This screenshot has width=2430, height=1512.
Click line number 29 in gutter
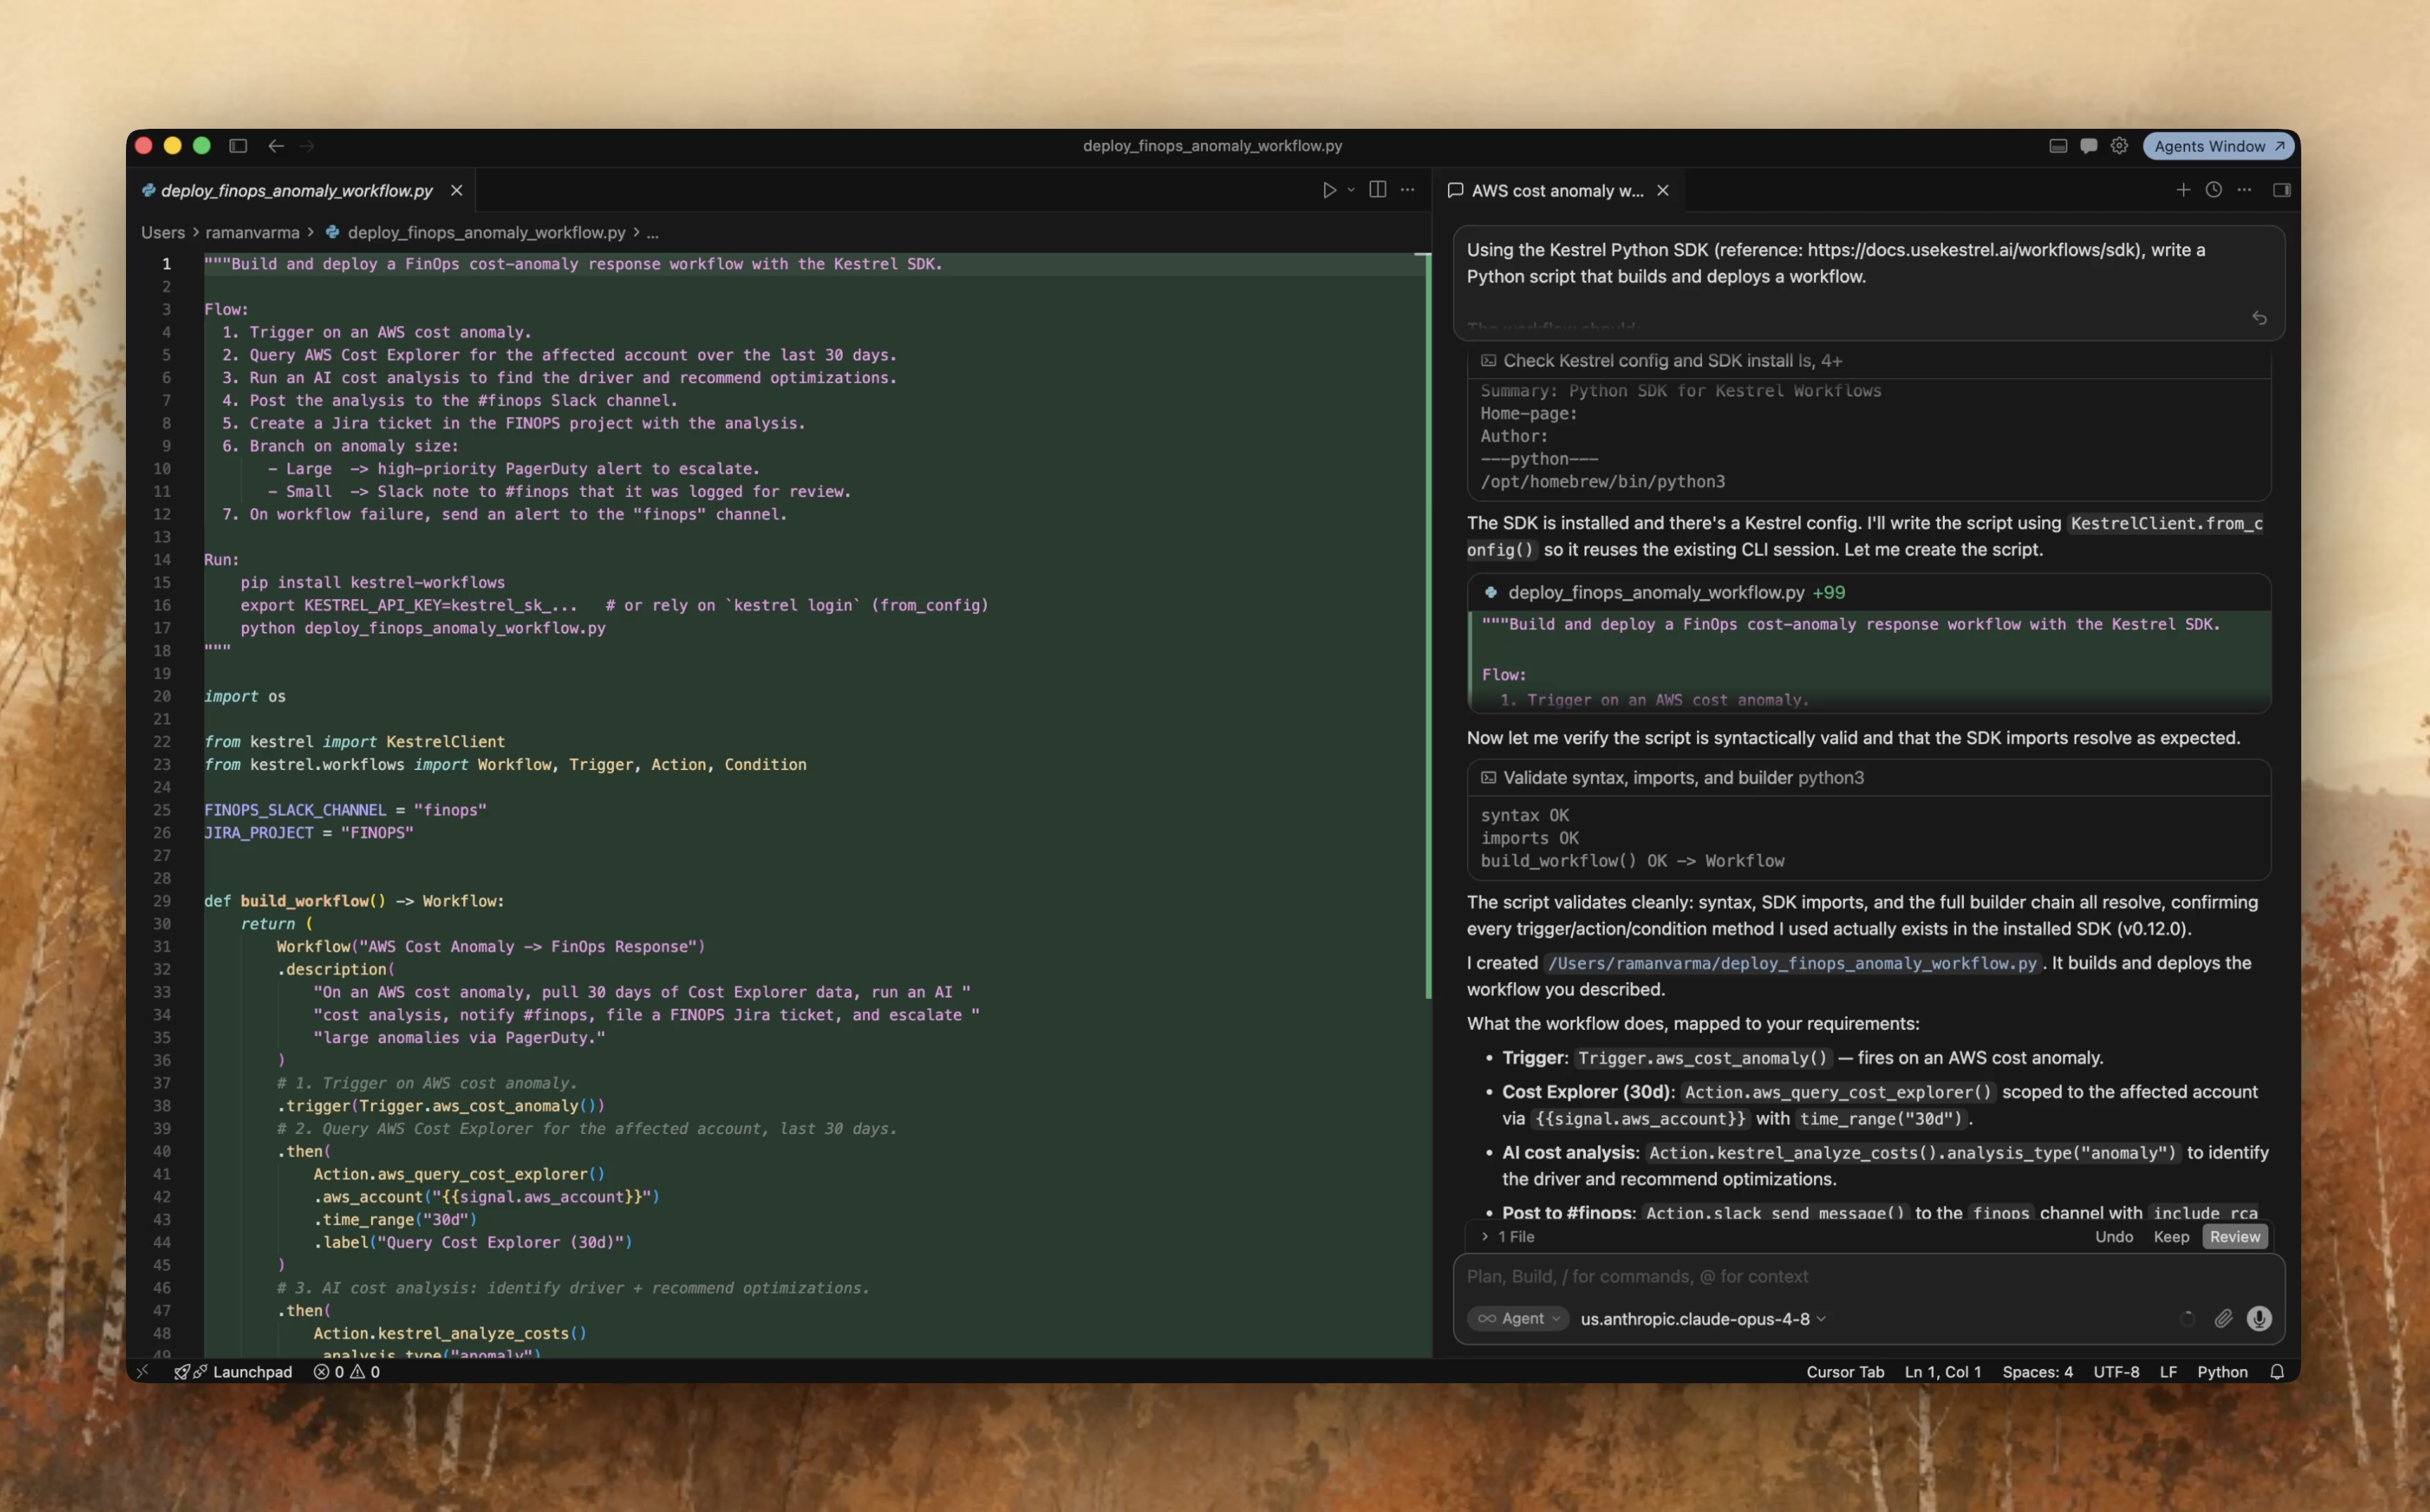[162, 901]
